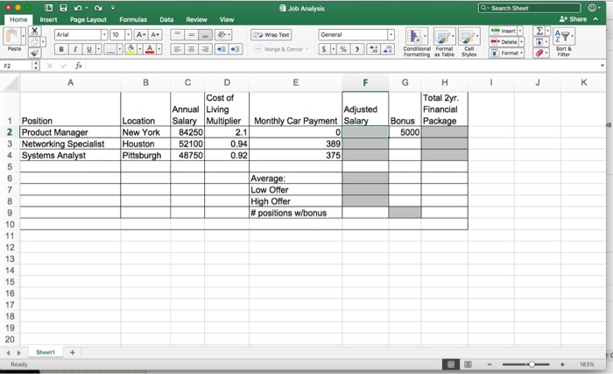The image size is (613, 374).
Task: Open the General number format dropdown
Action: 391,35
